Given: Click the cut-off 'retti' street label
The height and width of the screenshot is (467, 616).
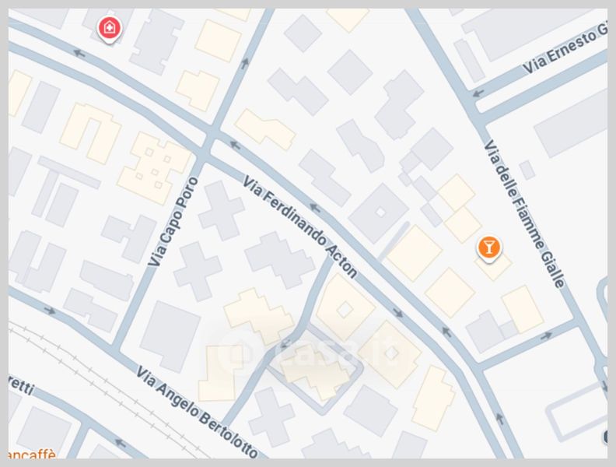Looking at the screenshot, I should tap(21, 387).
